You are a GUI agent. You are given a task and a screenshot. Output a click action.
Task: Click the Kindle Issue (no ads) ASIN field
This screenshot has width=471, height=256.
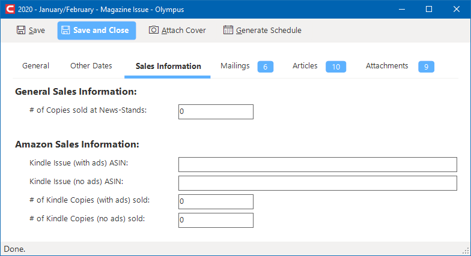[317, 183]
